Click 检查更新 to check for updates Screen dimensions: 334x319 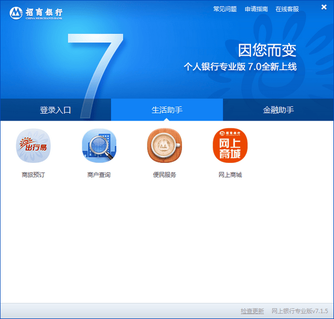252,311
